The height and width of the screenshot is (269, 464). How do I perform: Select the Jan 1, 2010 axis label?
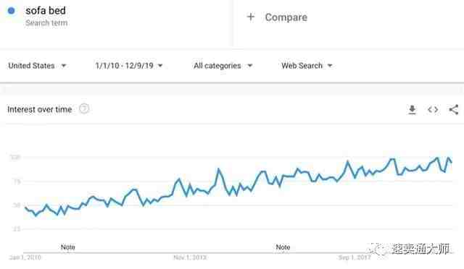point(25,257)
